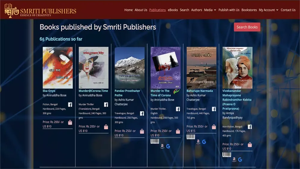Go to Home page
The image size is (300, 169).
coord(128,10)
